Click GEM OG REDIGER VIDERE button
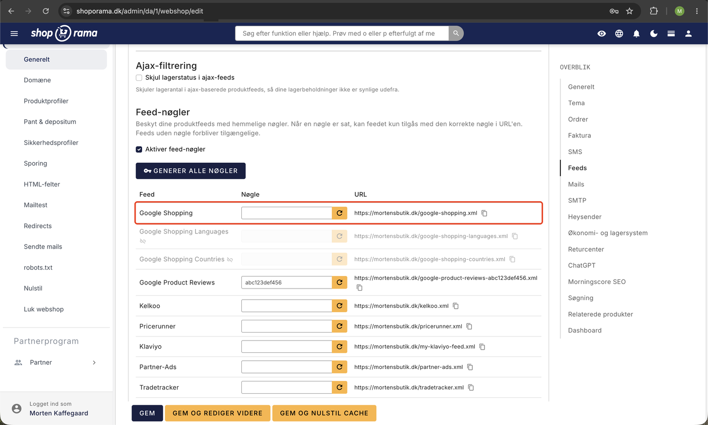Screen dimensions: 708x425 (x=217, y=413)
